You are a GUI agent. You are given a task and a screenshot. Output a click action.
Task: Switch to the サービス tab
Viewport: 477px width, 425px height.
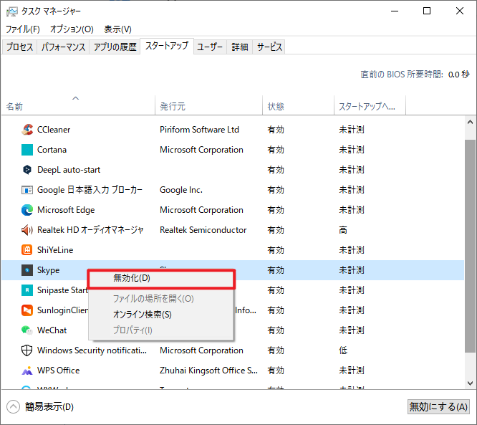tap(269, 47)
